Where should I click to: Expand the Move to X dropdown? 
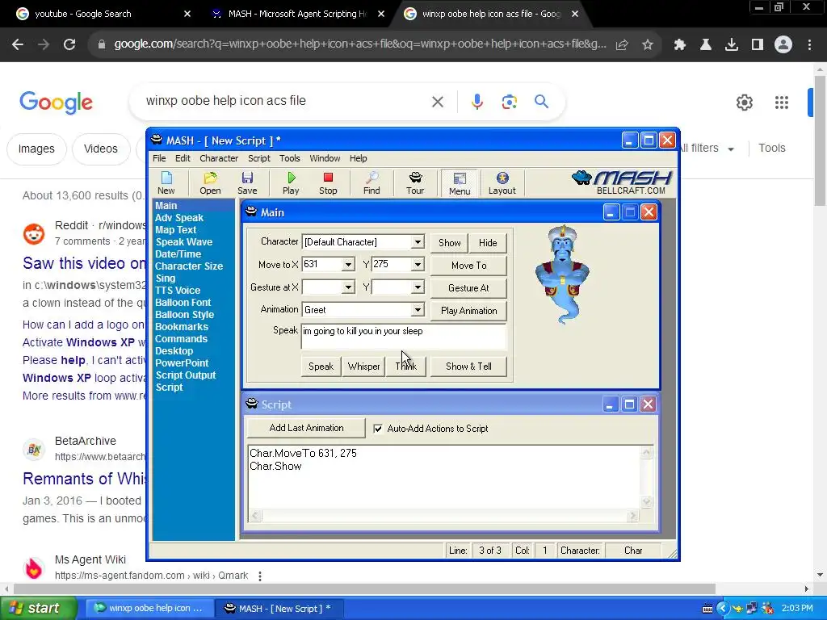point(347,265)
